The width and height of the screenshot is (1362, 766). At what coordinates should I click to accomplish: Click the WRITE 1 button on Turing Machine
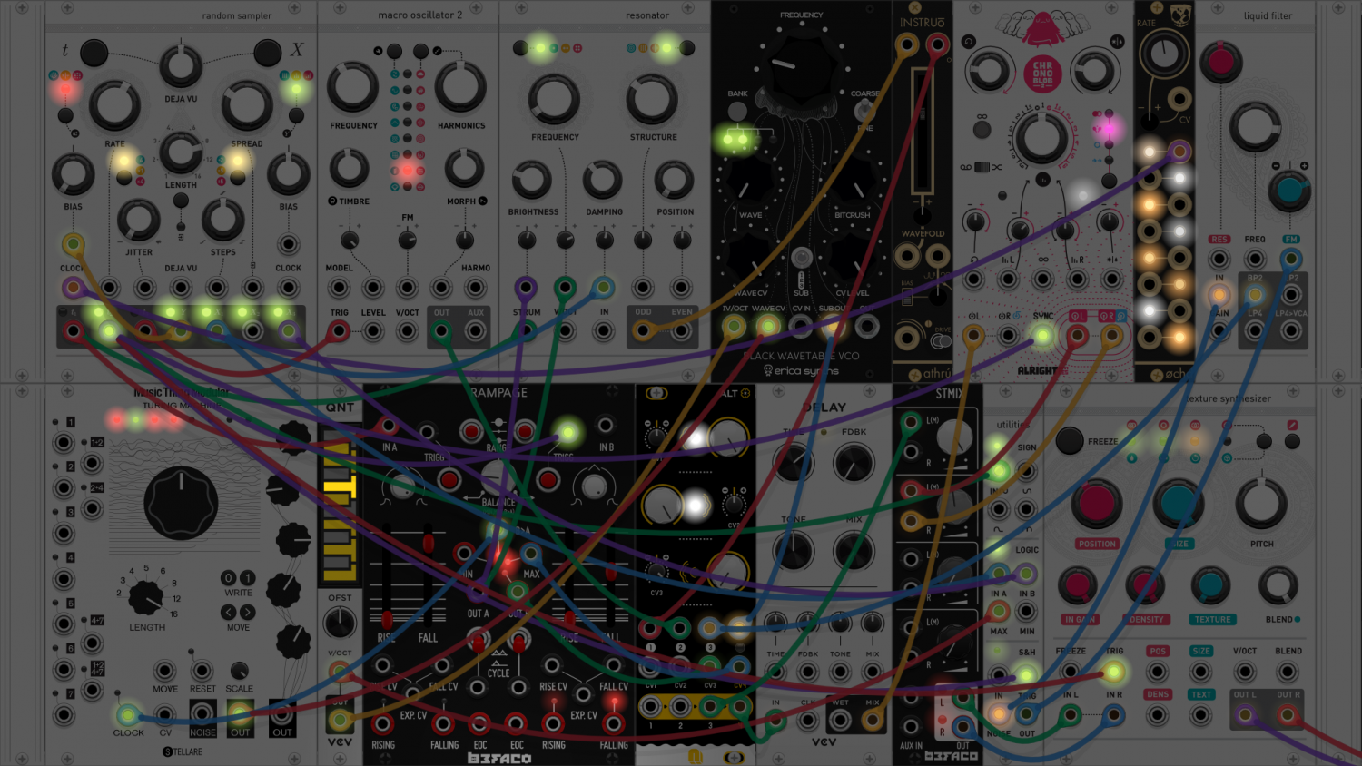(247, 578)
